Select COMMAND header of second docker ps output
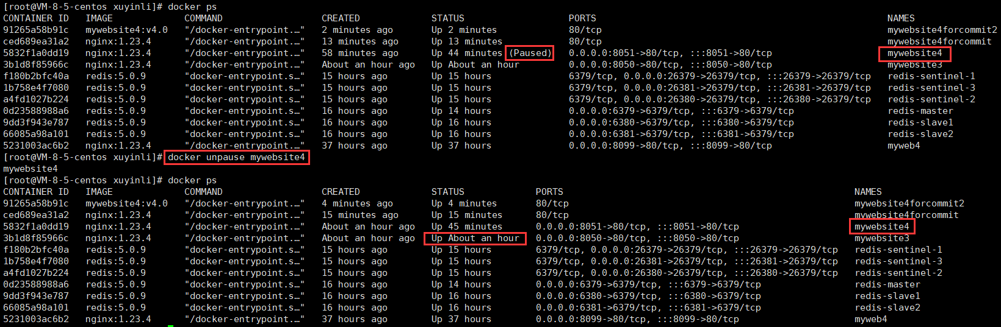 point(203,192)
